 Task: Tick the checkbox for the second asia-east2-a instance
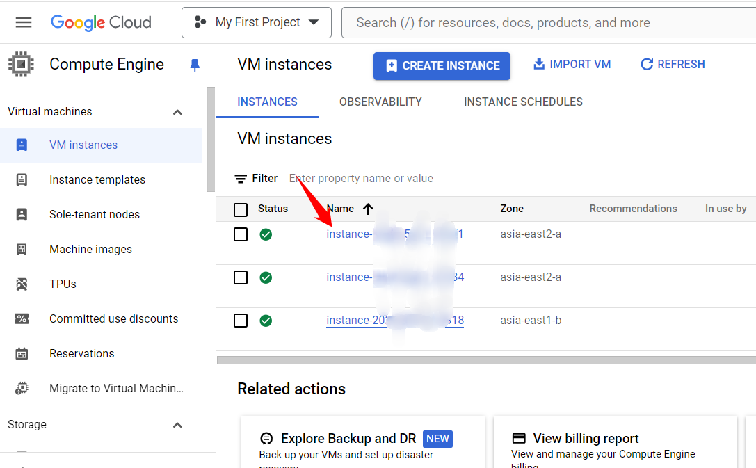pyautogui.click(x=241, y=277)
